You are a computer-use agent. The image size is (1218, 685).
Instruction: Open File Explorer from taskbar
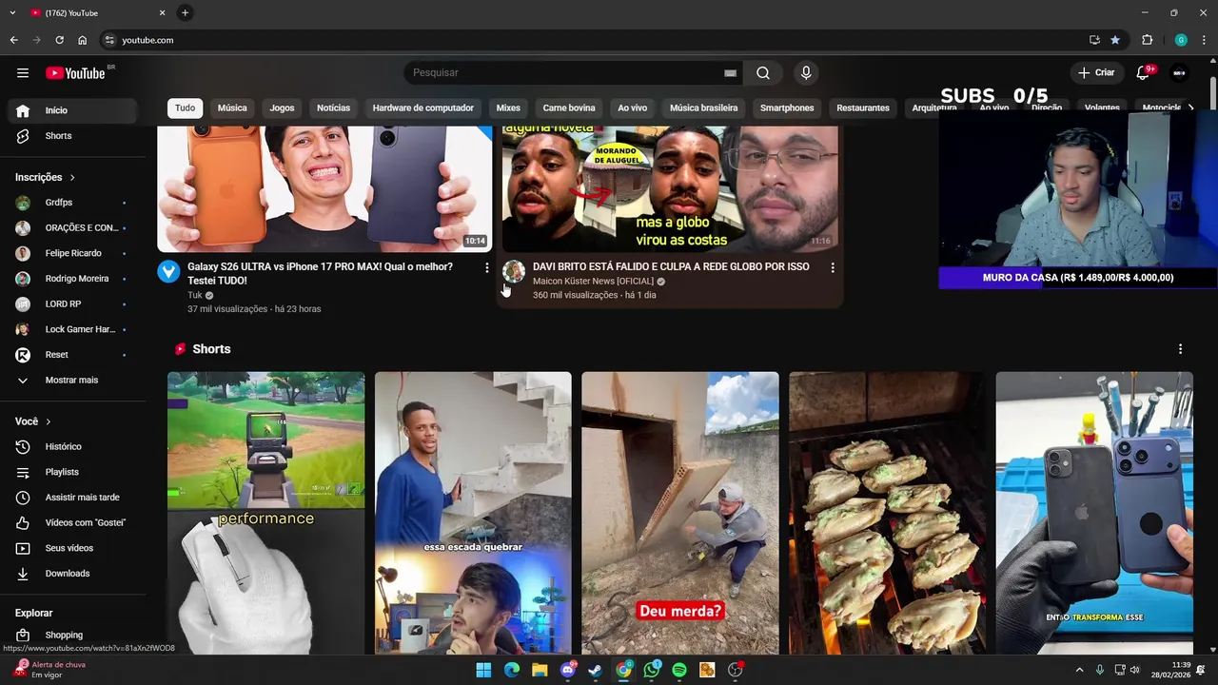click(x=540, y=670)
